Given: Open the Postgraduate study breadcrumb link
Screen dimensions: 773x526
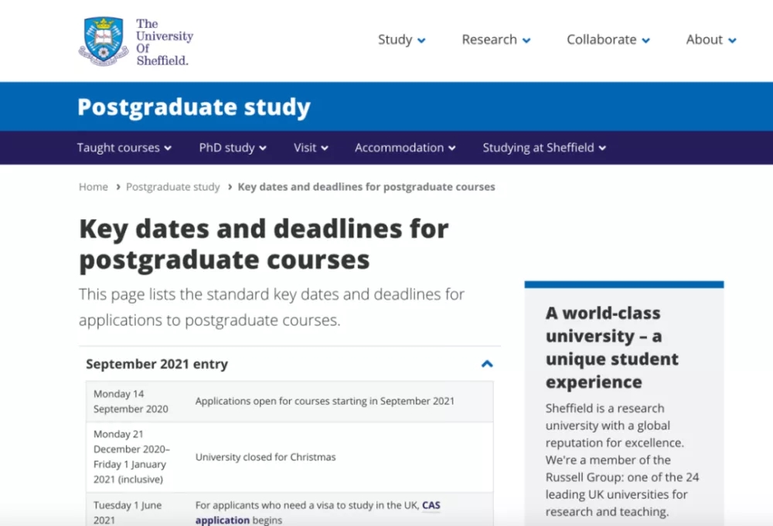Looking at the screenshot, I should pos(173,187).
